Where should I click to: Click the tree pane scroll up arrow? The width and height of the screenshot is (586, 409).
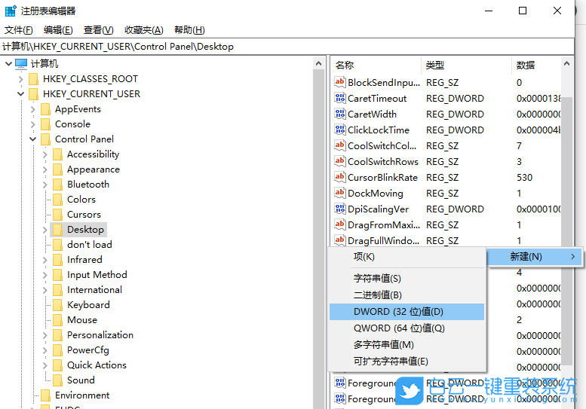point(318,64)
